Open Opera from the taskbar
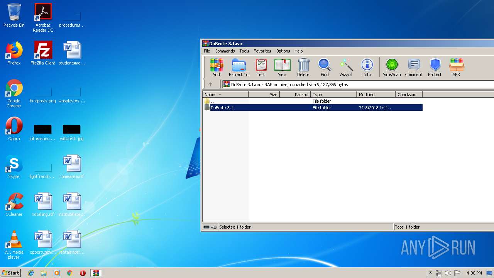The image size is (494, 278). coord(83,273)
